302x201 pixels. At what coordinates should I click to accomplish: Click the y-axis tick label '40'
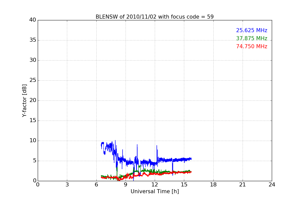(32, 20)
